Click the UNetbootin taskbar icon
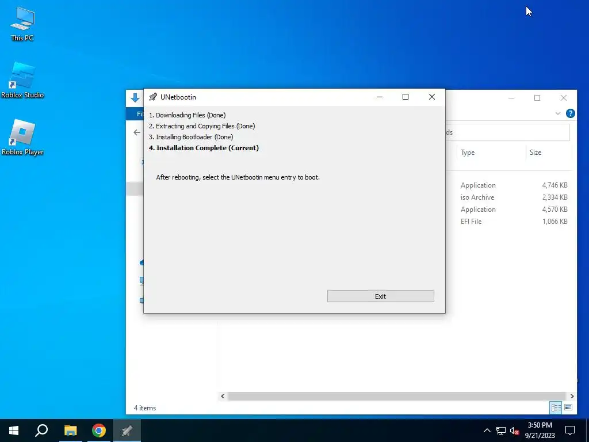Image resolution: width=589 pixels, height=442 pixels. coord(127,430)
